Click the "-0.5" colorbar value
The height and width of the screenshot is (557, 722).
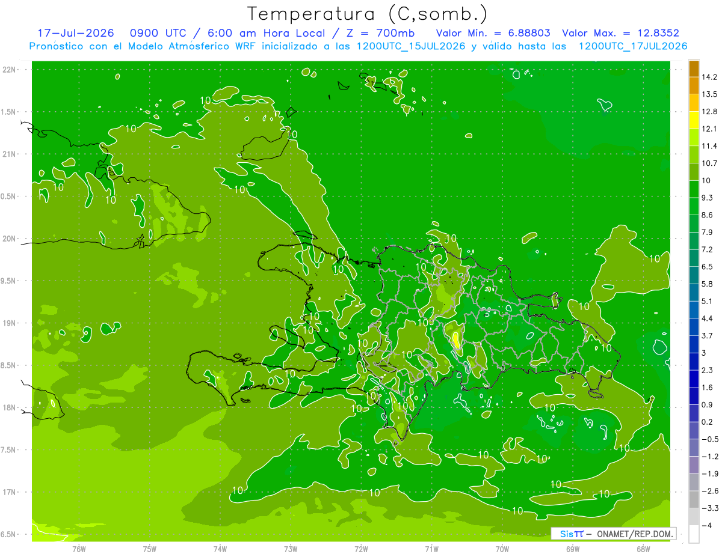point(709,439)
